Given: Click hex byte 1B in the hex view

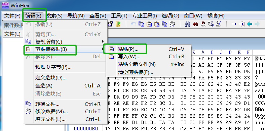Looking at the screenshot, I should point(171,110).
